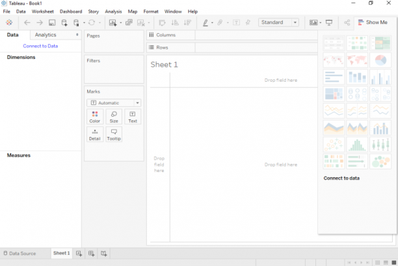The image size is (398, 266).
Task: Open the Text marks card
Action: tap(133, 117)
